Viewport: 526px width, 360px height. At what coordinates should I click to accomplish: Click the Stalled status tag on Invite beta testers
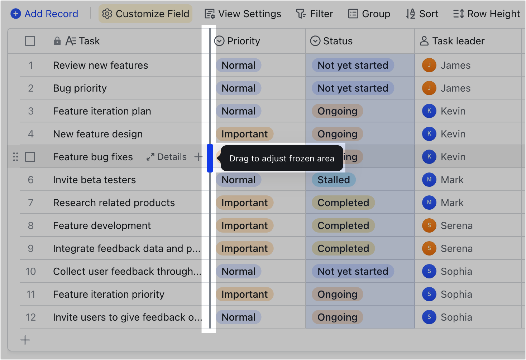click(x=333, y=180)
